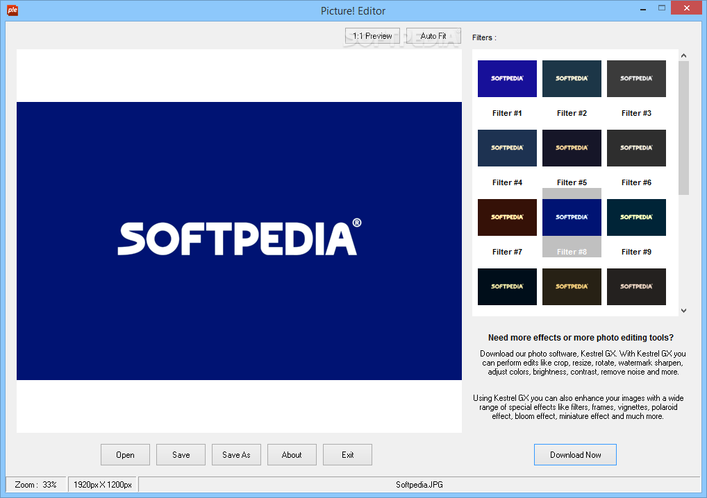This screenshot has width=707, height=498.
Task: Apply the Filter #2 thumbnail
Action: click(x=572, y=79)
